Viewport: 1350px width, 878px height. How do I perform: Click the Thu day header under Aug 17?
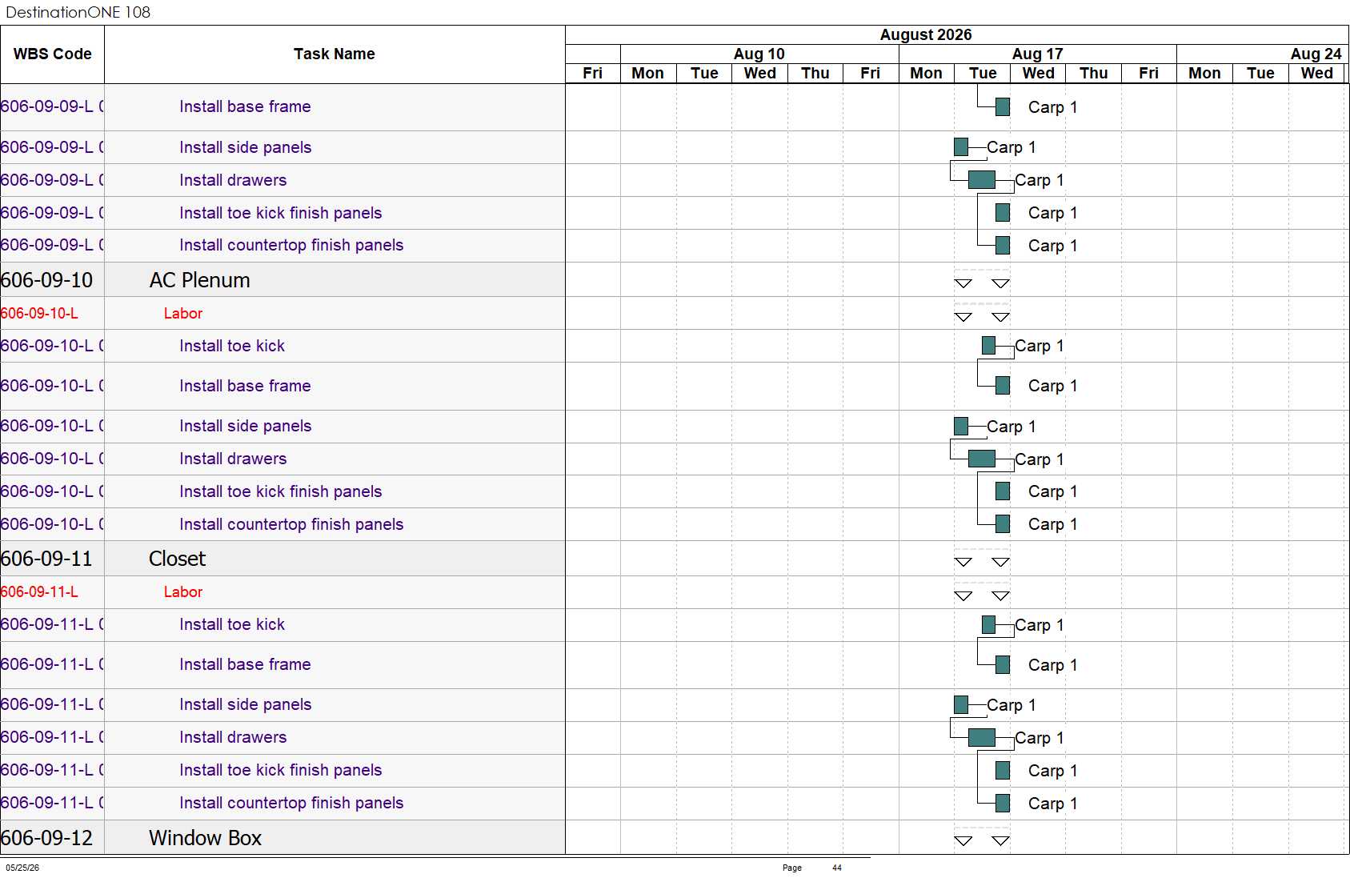click(x=1093, y=73)
